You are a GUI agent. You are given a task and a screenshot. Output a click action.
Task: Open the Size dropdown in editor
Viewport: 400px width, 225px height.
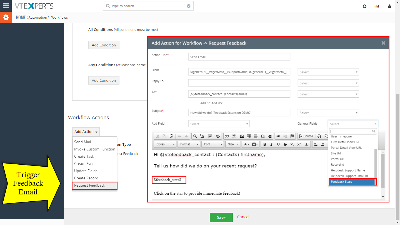pyautogui.click(x=233, y=144)
